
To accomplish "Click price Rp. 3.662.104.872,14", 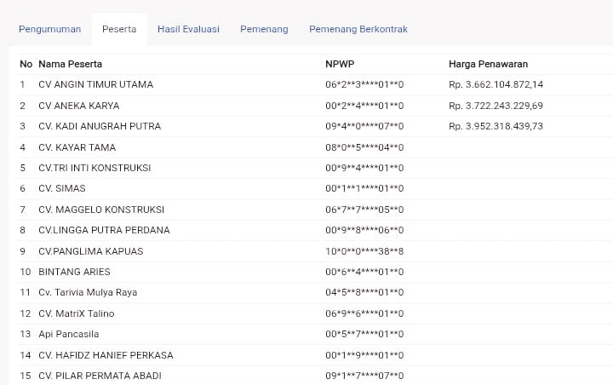I will tap(496, 84).
